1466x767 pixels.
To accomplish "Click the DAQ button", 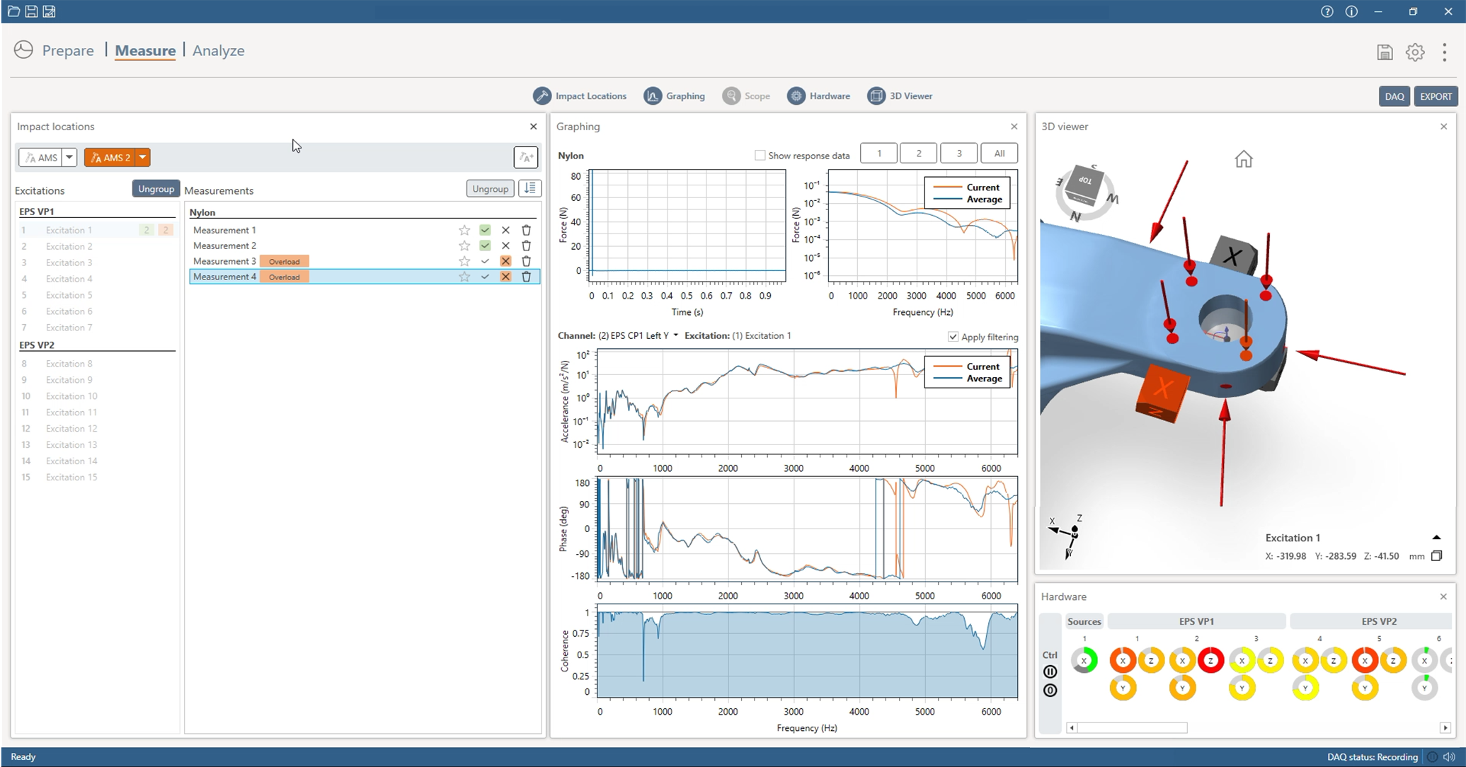I will [1394, 97].
